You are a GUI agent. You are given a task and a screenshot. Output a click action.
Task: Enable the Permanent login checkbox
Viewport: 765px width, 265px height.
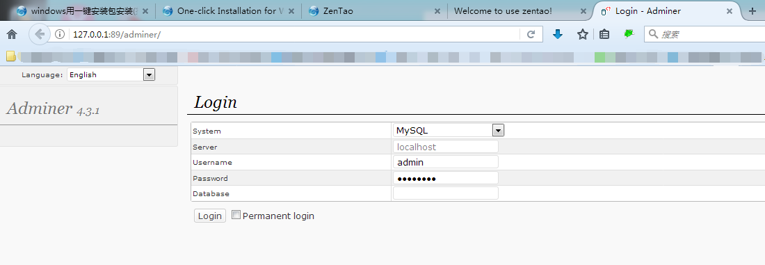[236, 215]
